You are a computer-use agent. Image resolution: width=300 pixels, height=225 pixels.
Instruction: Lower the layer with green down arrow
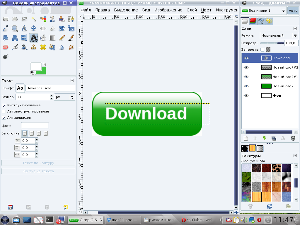pyautogui.click(x=265, y=138)
